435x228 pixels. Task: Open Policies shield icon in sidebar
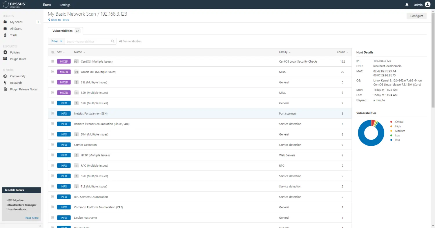click(5, 52)
